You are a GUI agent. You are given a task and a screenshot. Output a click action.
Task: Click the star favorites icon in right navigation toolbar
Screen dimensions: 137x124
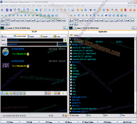click(x=94, y=15)
